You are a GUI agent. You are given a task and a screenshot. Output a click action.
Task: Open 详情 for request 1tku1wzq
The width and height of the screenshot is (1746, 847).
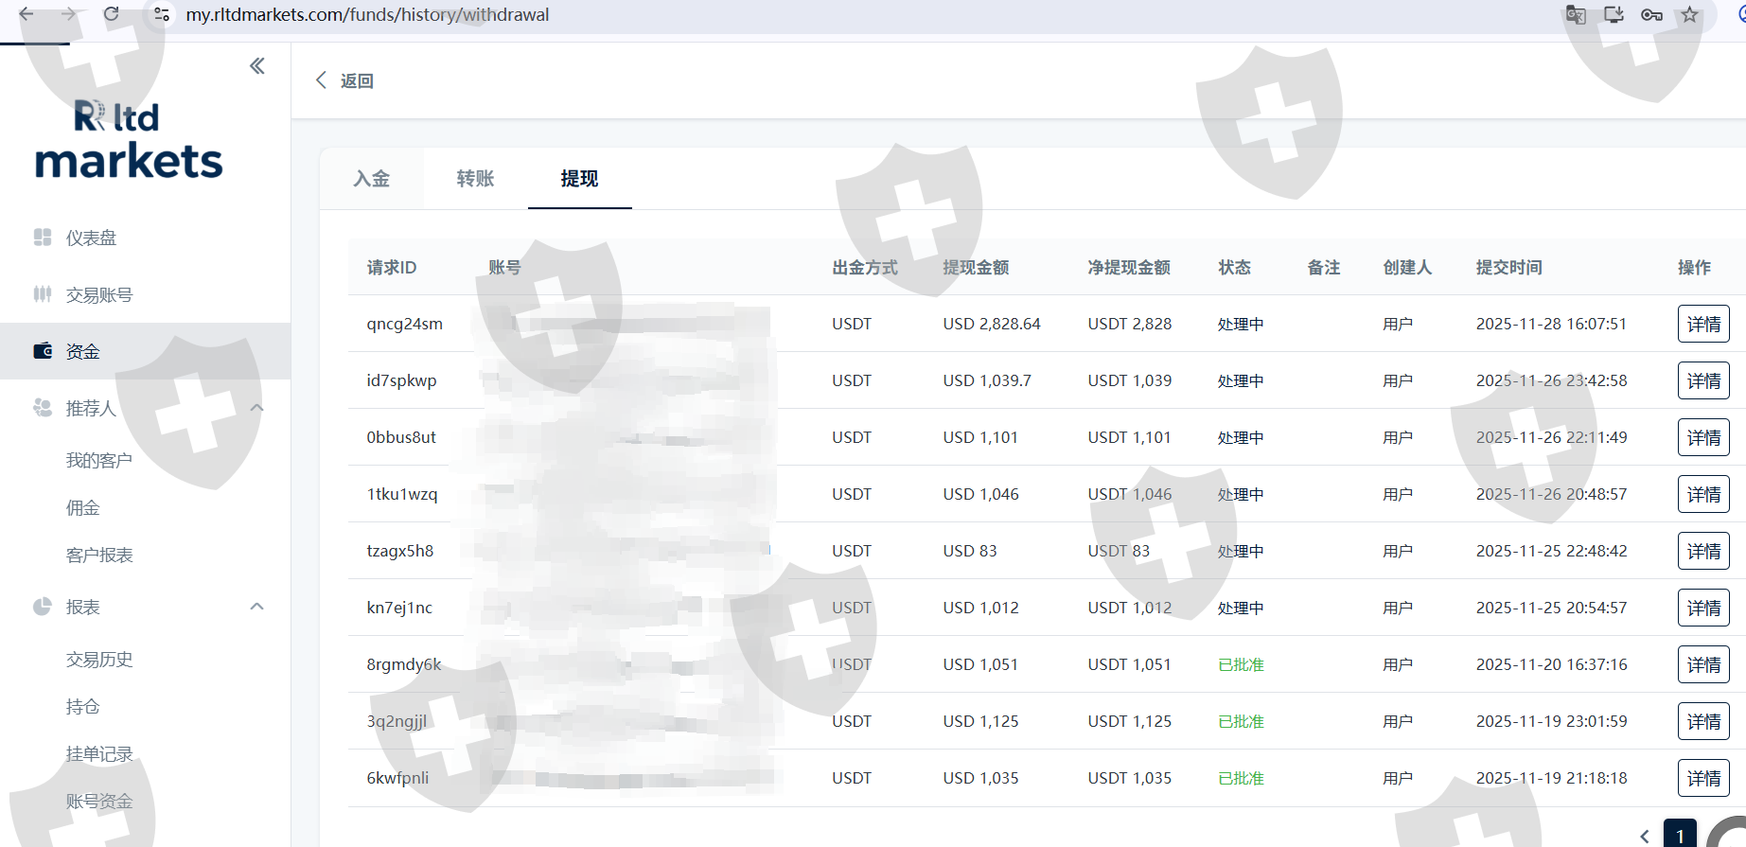1703,494
